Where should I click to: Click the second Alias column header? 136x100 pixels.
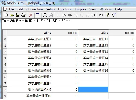[93, 33]
